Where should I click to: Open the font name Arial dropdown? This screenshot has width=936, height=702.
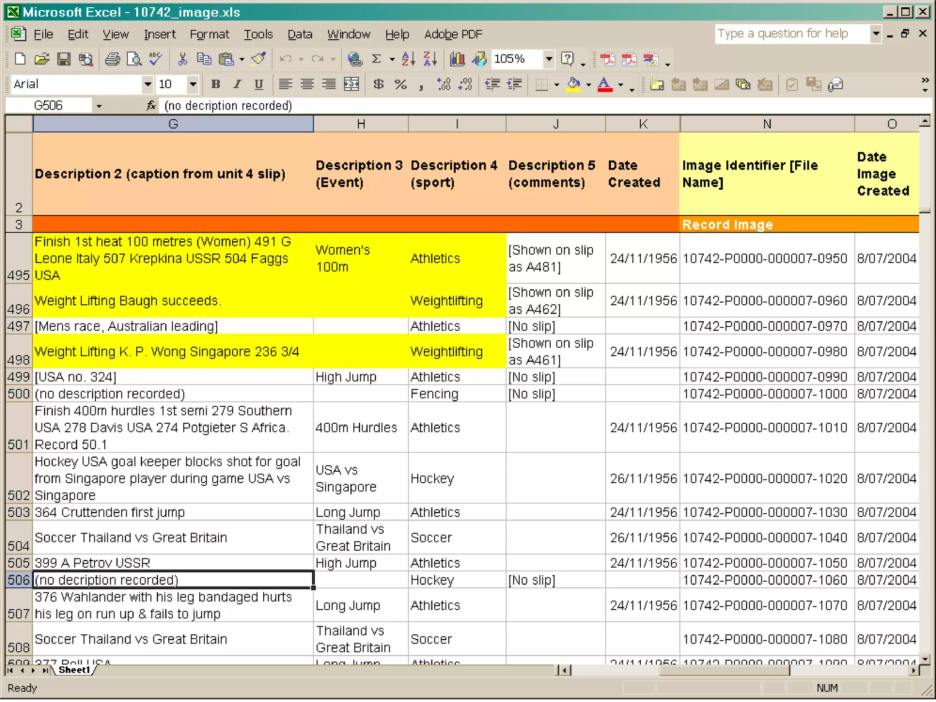pos(147,85)
